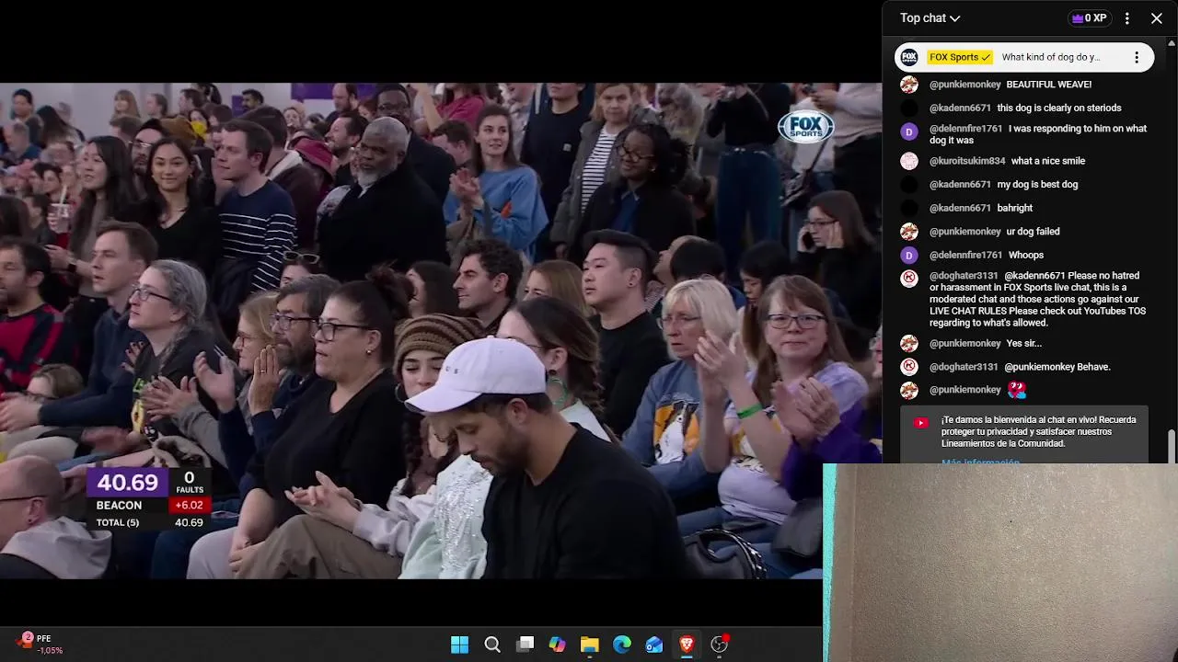Image resolution: width=1178 pixels, height=662 pixels.
Task: Click avatar beside 'BEAUTIFUL WEAVE!' message
Action: [909, 85]
